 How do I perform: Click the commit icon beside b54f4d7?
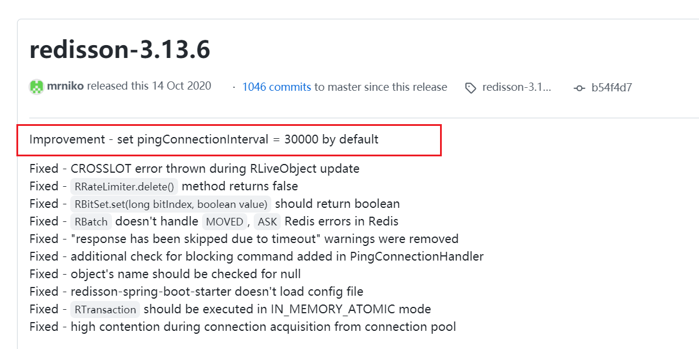(578, 87)
